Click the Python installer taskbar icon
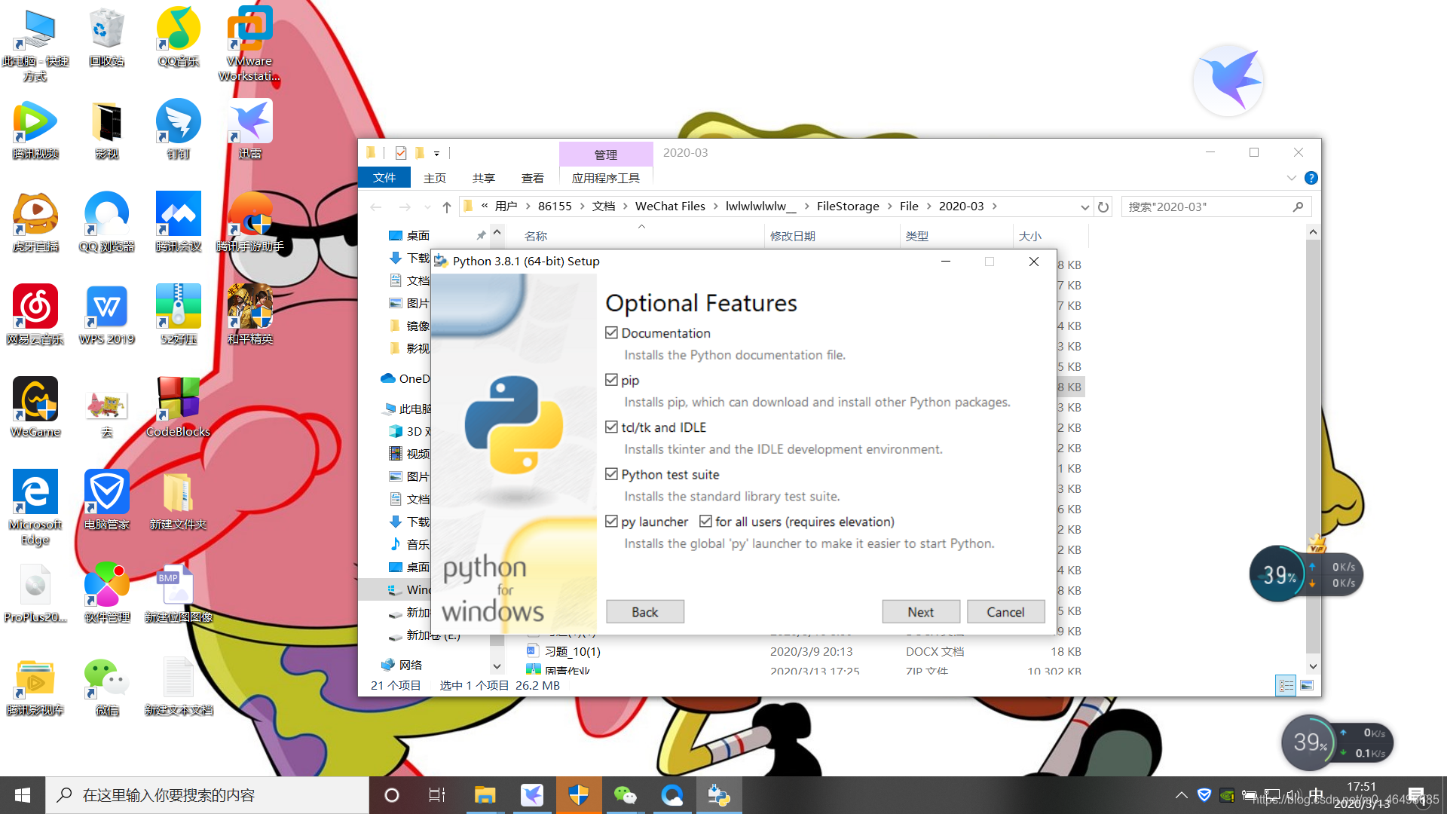1447x814 pixels. [718, 795]
